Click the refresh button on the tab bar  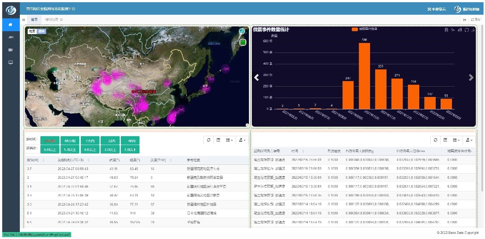475,19
